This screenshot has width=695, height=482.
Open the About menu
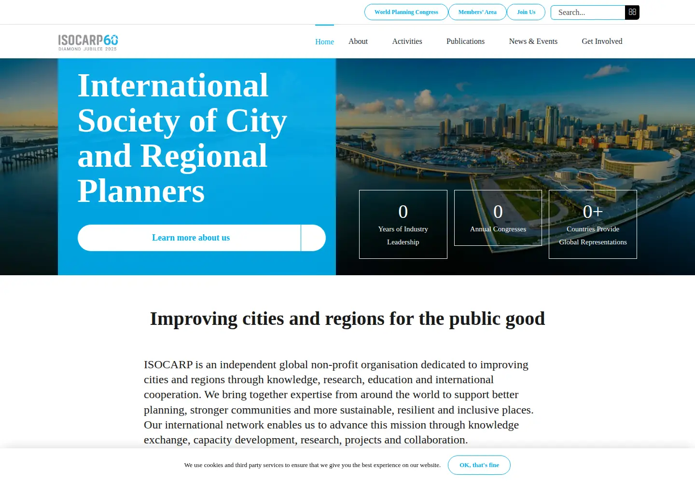point(358,41)
